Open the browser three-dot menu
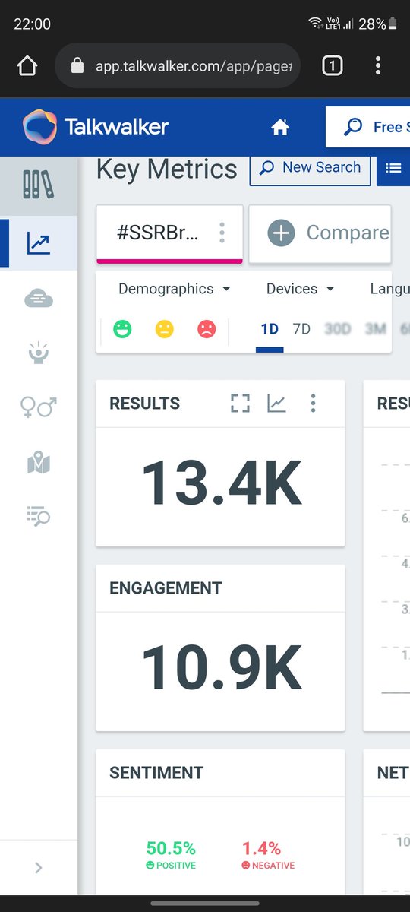The height and width of the screenshot is (912, 410). tap(377, 66)
